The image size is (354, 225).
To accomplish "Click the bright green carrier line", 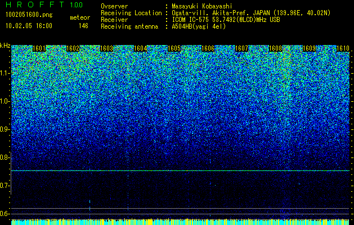I will coord(181,170).
